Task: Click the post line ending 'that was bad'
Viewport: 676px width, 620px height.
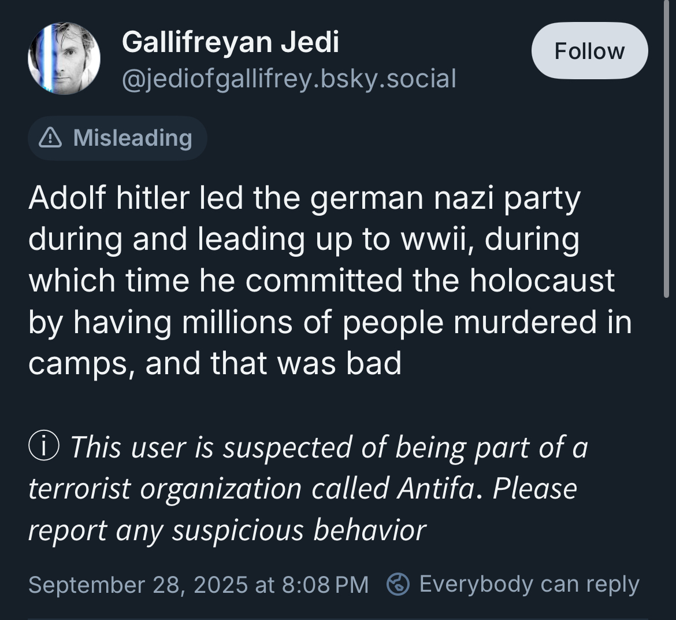Action: click(215, 363)
